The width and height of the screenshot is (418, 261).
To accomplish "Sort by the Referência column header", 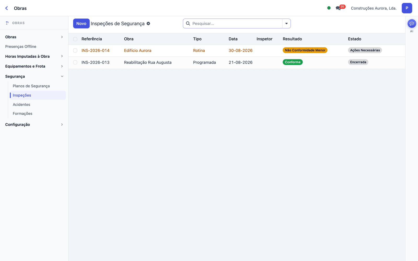I will click(92, 39).
